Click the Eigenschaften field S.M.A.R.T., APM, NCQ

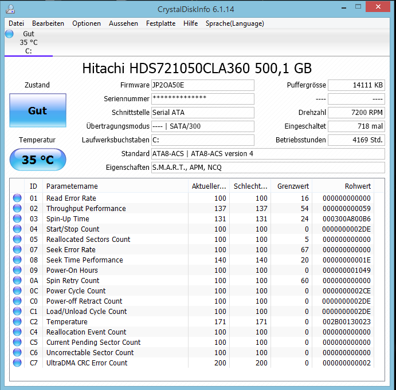coord(268,168)
